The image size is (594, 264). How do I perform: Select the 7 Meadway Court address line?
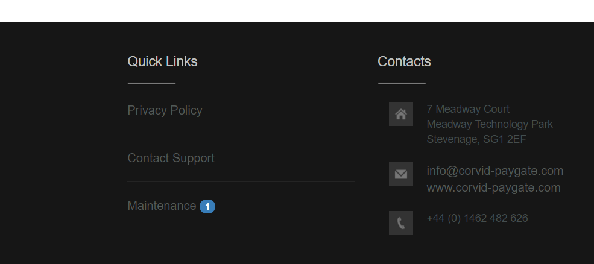coord(468,109)
